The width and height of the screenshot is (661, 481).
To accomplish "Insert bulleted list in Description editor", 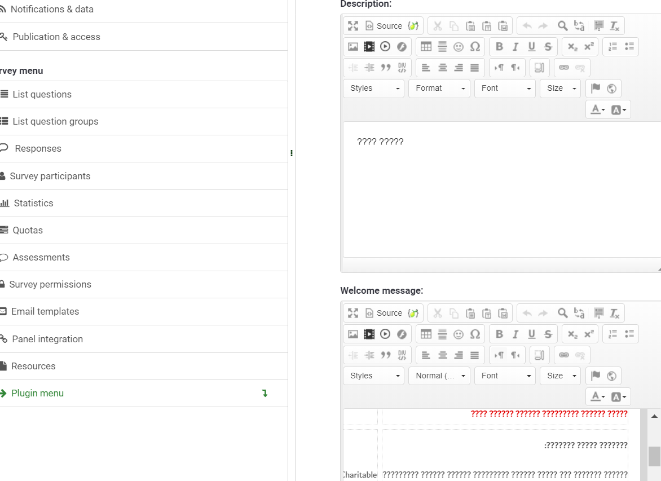I will (629, 47).
